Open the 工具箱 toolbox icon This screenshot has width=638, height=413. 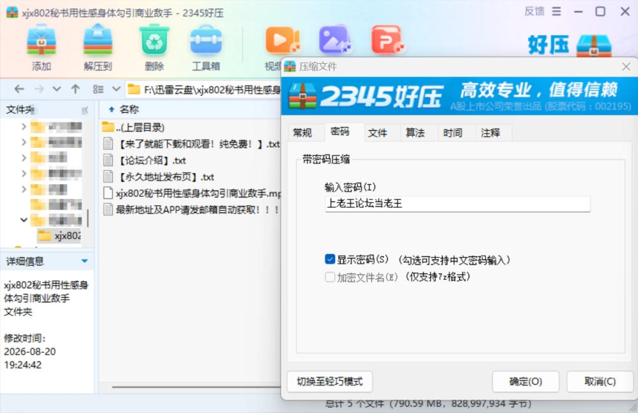[x=206, y=40]
